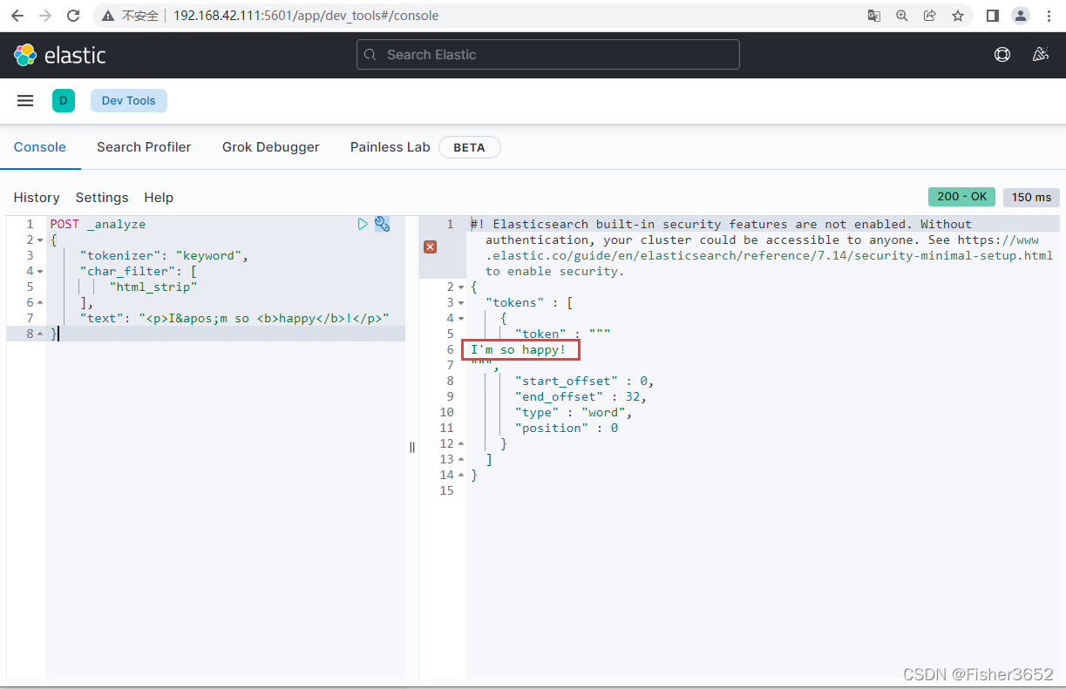Open the Chrome three-dot menu

[x=1049, y=16]
